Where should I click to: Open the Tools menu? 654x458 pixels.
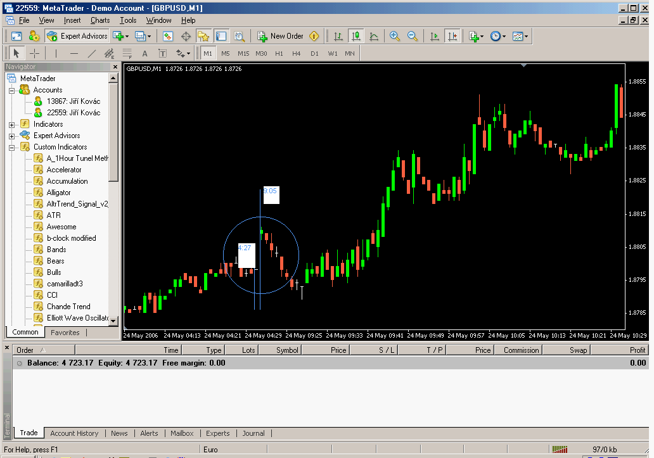(128, 20)
